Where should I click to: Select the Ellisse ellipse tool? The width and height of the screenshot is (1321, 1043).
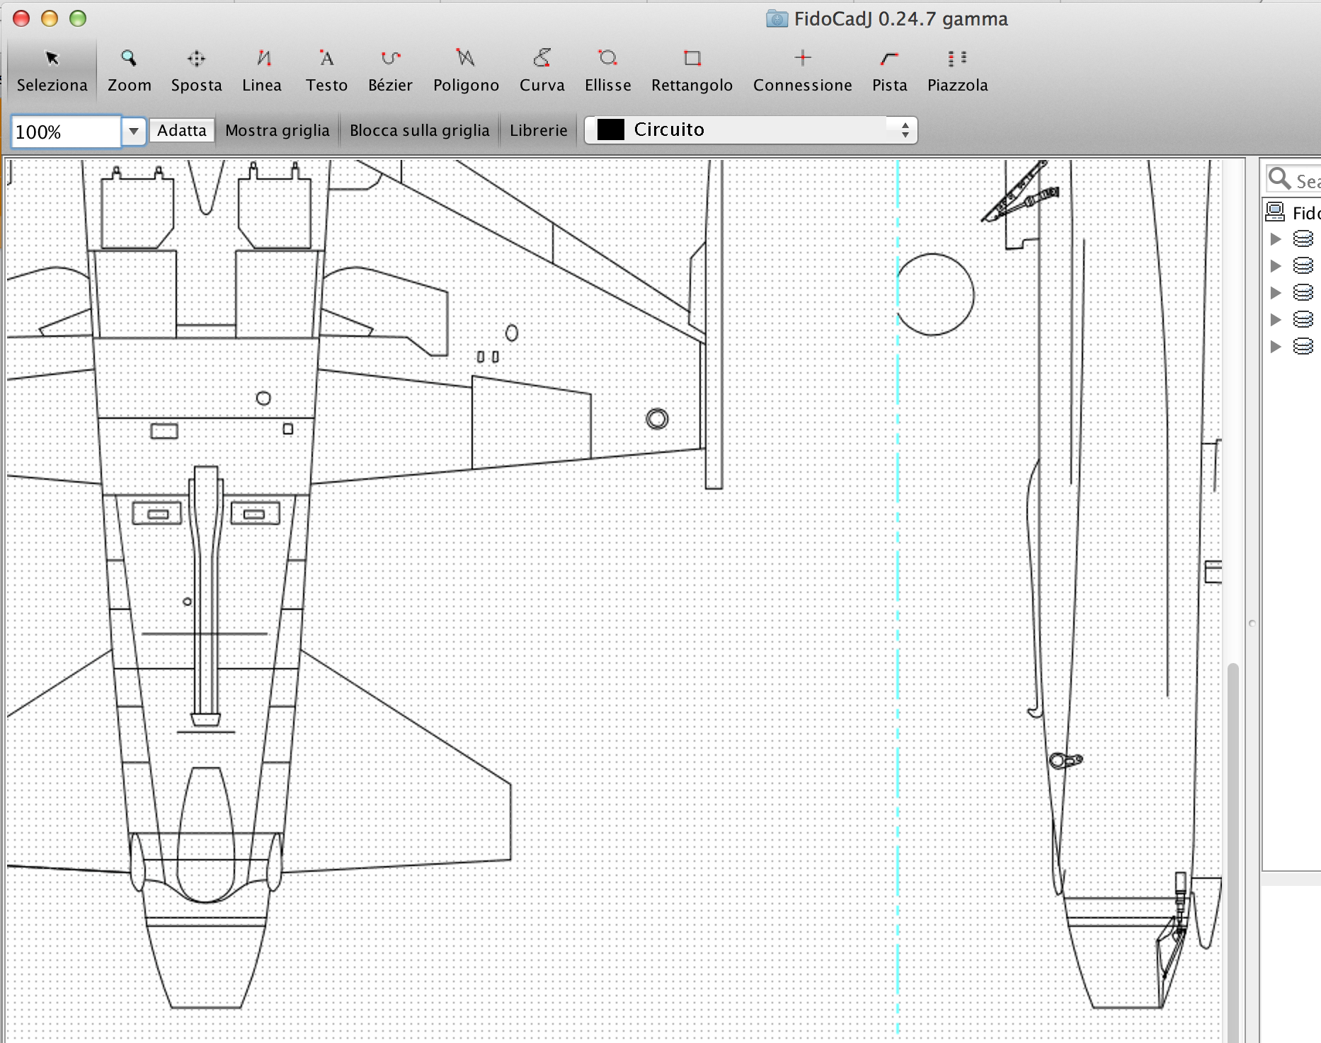607,70
